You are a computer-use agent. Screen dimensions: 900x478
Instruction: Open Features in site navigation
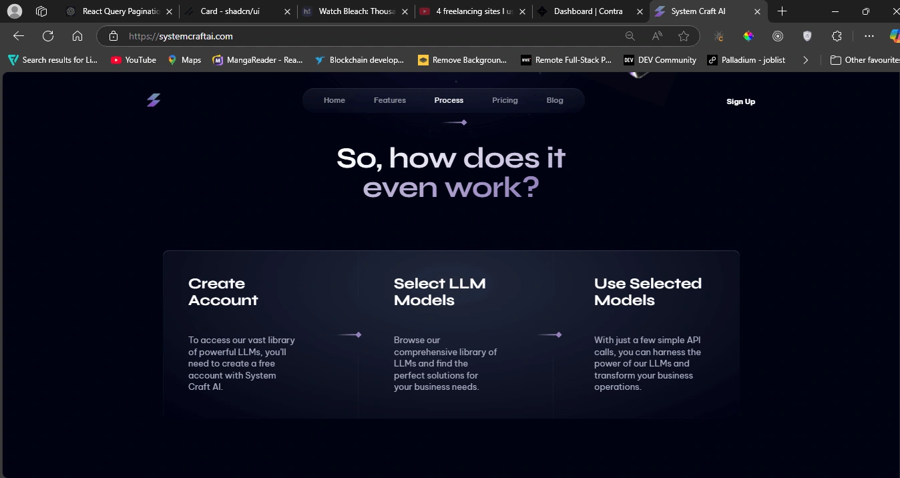(390, 100)
